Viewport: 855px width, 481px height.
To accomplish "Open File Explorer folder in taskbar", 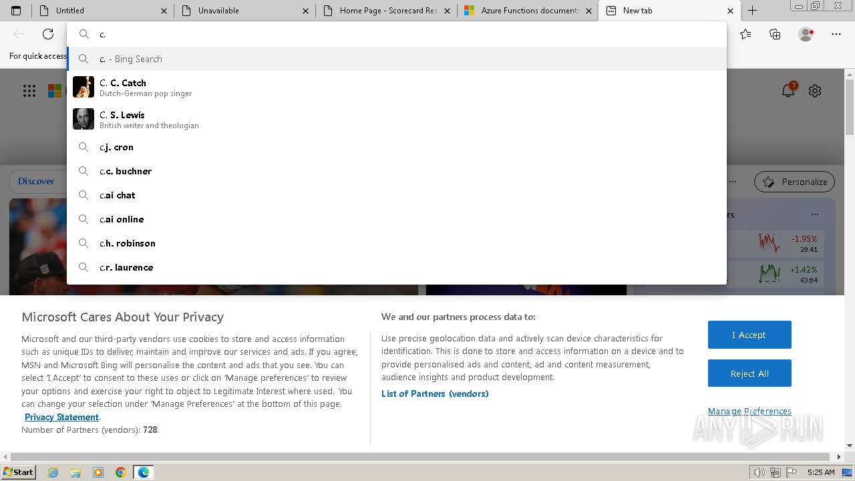I will (x=75, y=472).
